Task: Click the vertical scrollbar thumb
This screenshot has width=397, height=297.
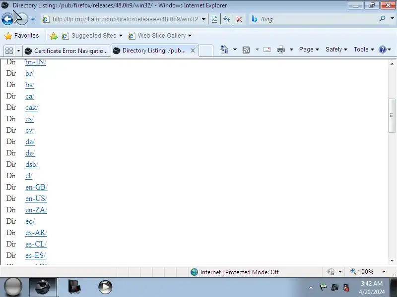Action: 392,115
